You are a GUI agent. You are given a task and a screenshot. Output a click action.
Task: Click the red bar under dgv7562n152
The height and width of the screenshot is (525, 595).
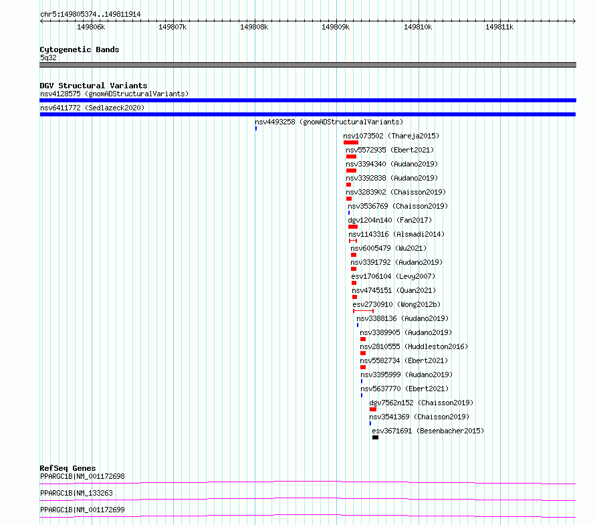pyautogui.click(x=373, y=409)
